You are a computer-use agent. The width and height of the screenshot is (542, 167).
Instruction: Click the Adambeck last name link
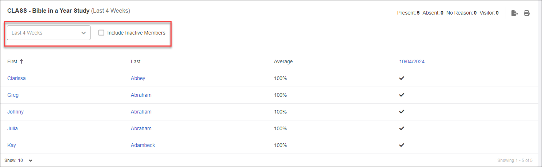click(143, 145)
